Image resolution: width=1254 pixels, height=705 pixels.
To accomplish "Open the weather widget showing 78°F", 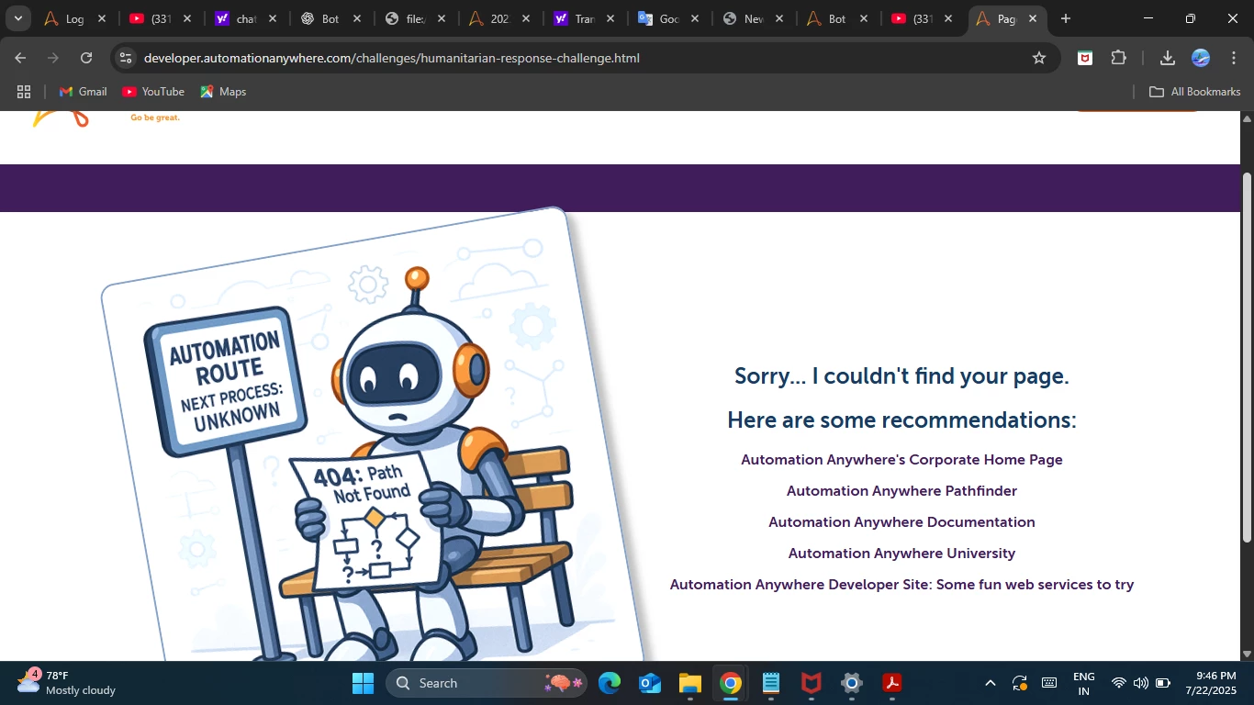I will tap(66, 683).
